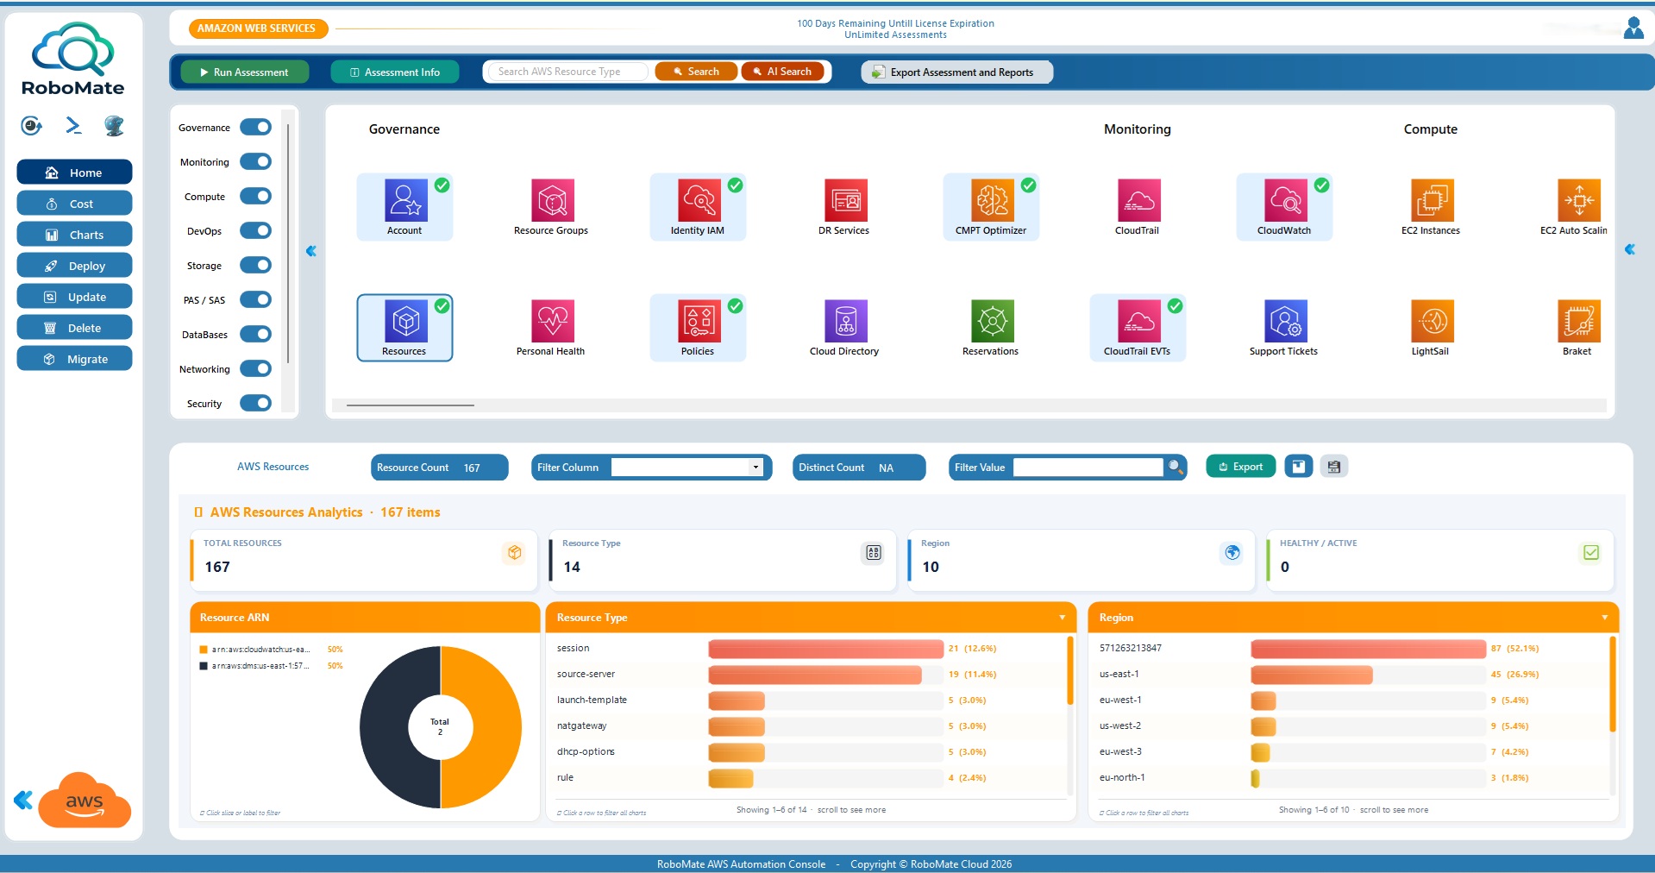Click the filter value search magnifier icon
This screenshot has height=873, width=1655.
[x=1175, y=467]
